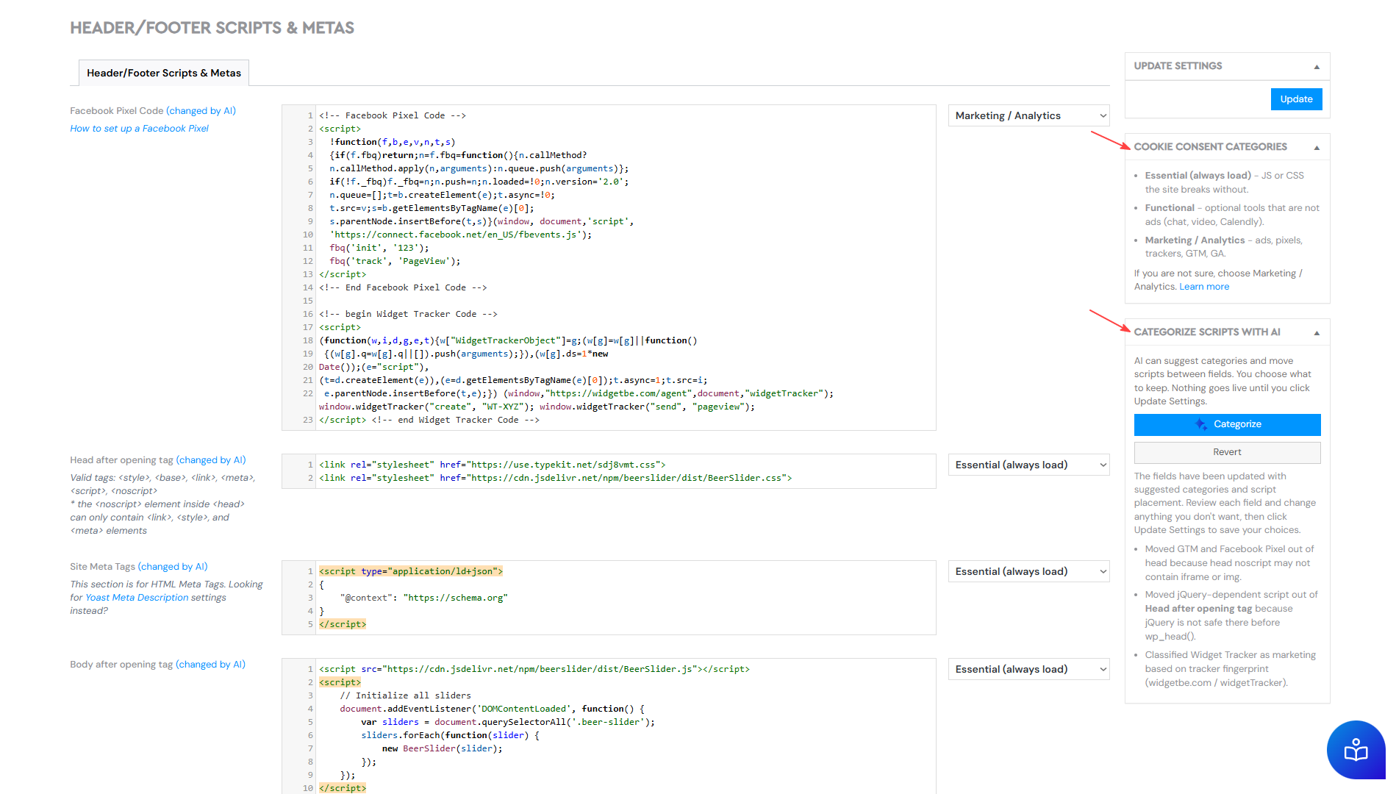Click into the Body after opening tag editor
Screen dimensions: 1396x794
609,726
